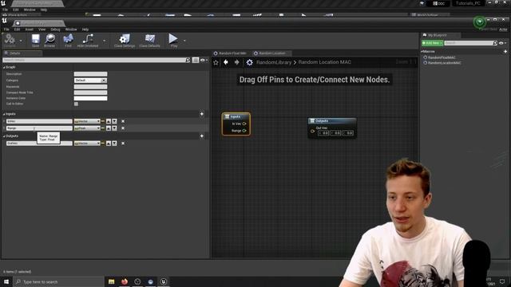The height and width of the screenshot is (287, 511).
Task: Click the Add New green button
Action: [432, 43]
